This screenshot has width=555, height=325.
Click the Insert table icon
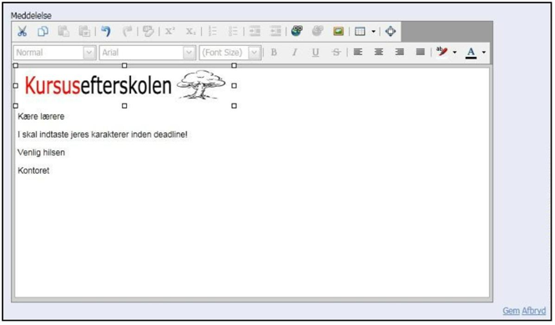(360, 32)
